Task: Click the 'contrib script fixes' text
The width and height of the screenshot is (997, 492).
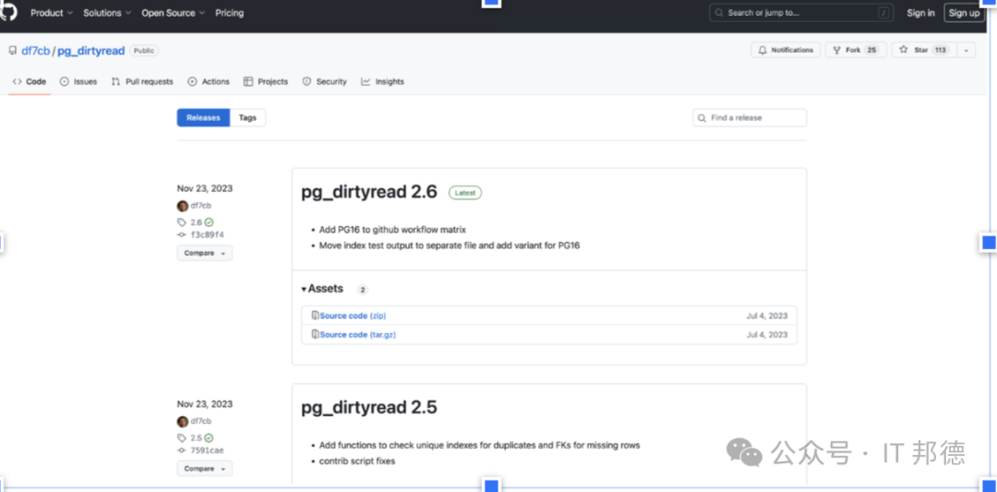Action: 357,461
